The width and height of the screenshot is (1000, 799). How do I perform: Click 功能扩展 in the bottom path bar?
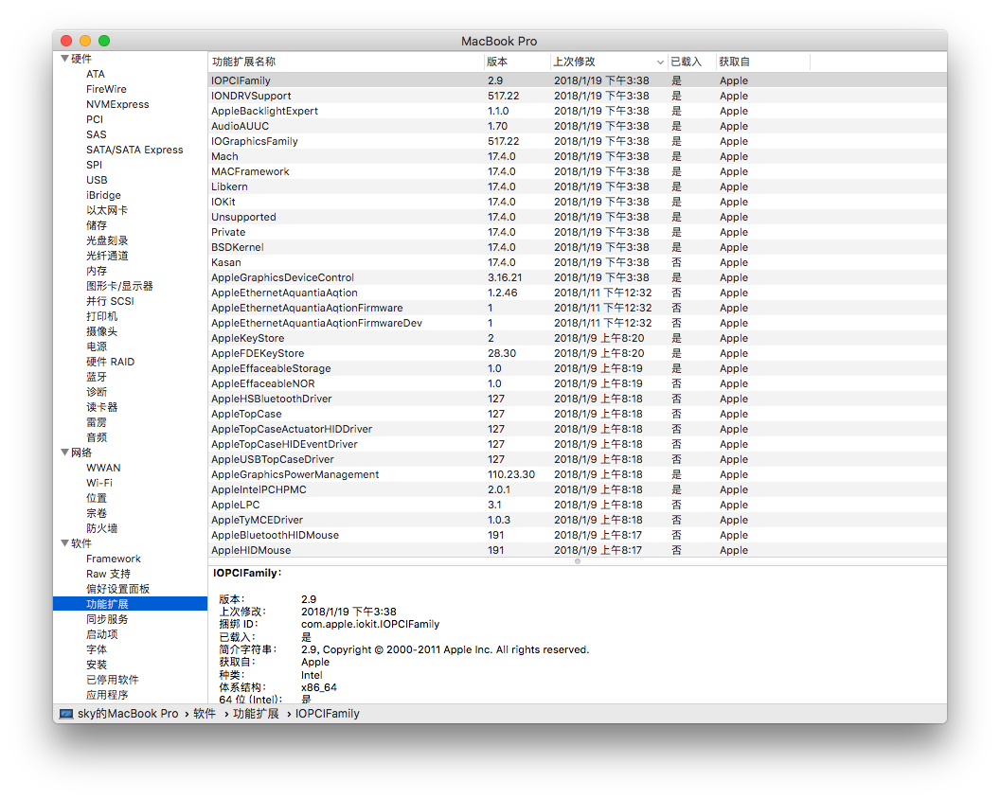(x=256, y=714)
